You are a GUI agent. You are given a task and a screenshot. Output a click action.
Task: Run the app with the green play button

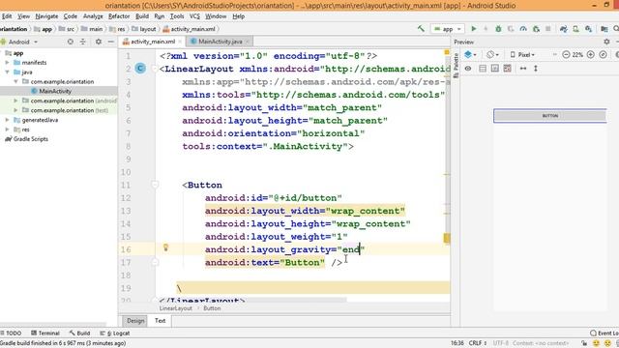tap(474, 29)
